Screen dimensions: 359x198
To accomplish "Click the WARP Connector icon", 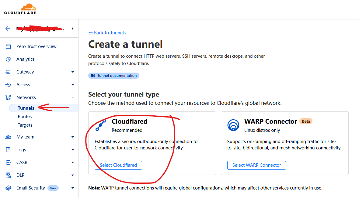I will tap(233, 125).
